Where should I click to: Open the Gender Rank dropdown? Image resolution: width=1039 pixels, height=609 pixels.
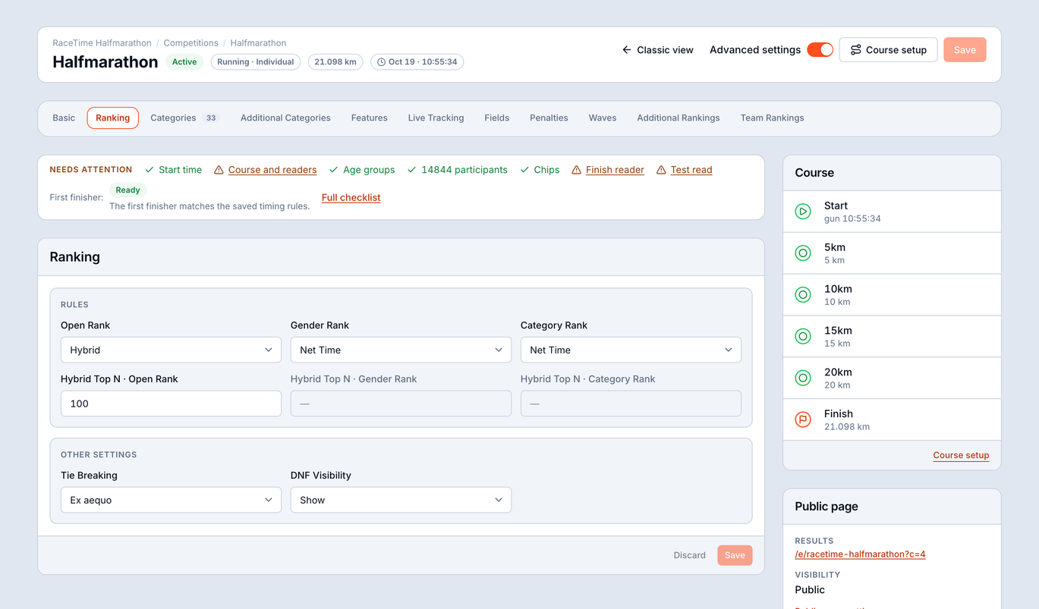[x=401, y=350]
